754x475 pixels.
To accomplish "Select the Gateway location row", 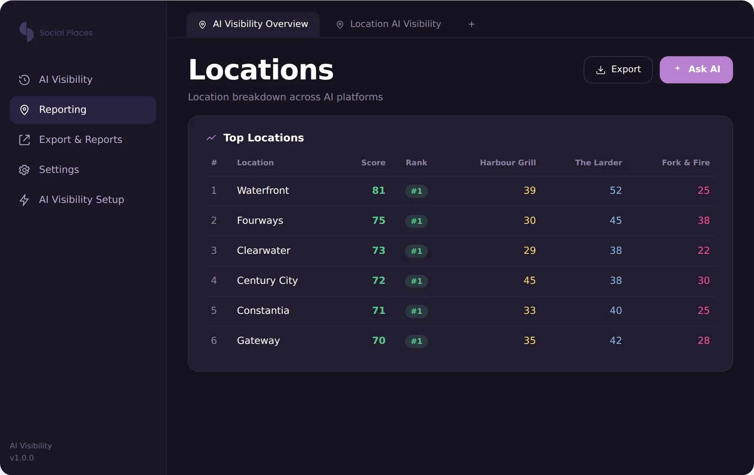I will click(x=460, y=341).
